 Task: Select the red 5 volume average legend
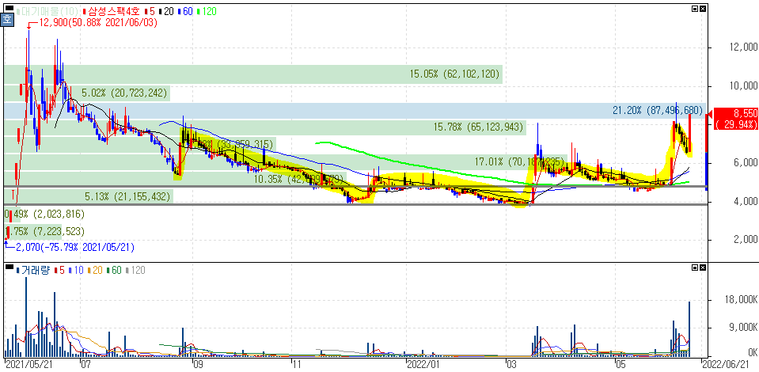[59, 270]
